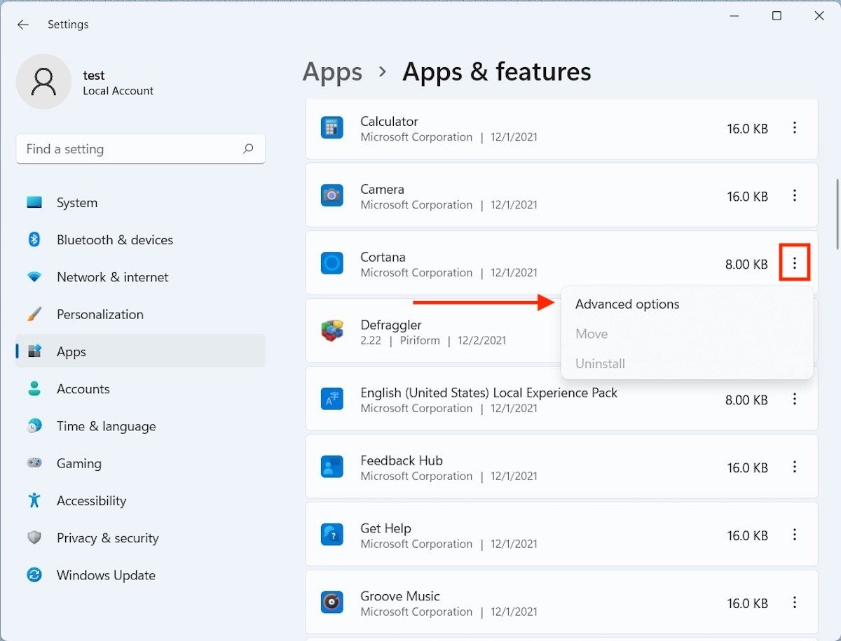
Task: Click the Apps & features heading
Action: click(x=497, y=72)
